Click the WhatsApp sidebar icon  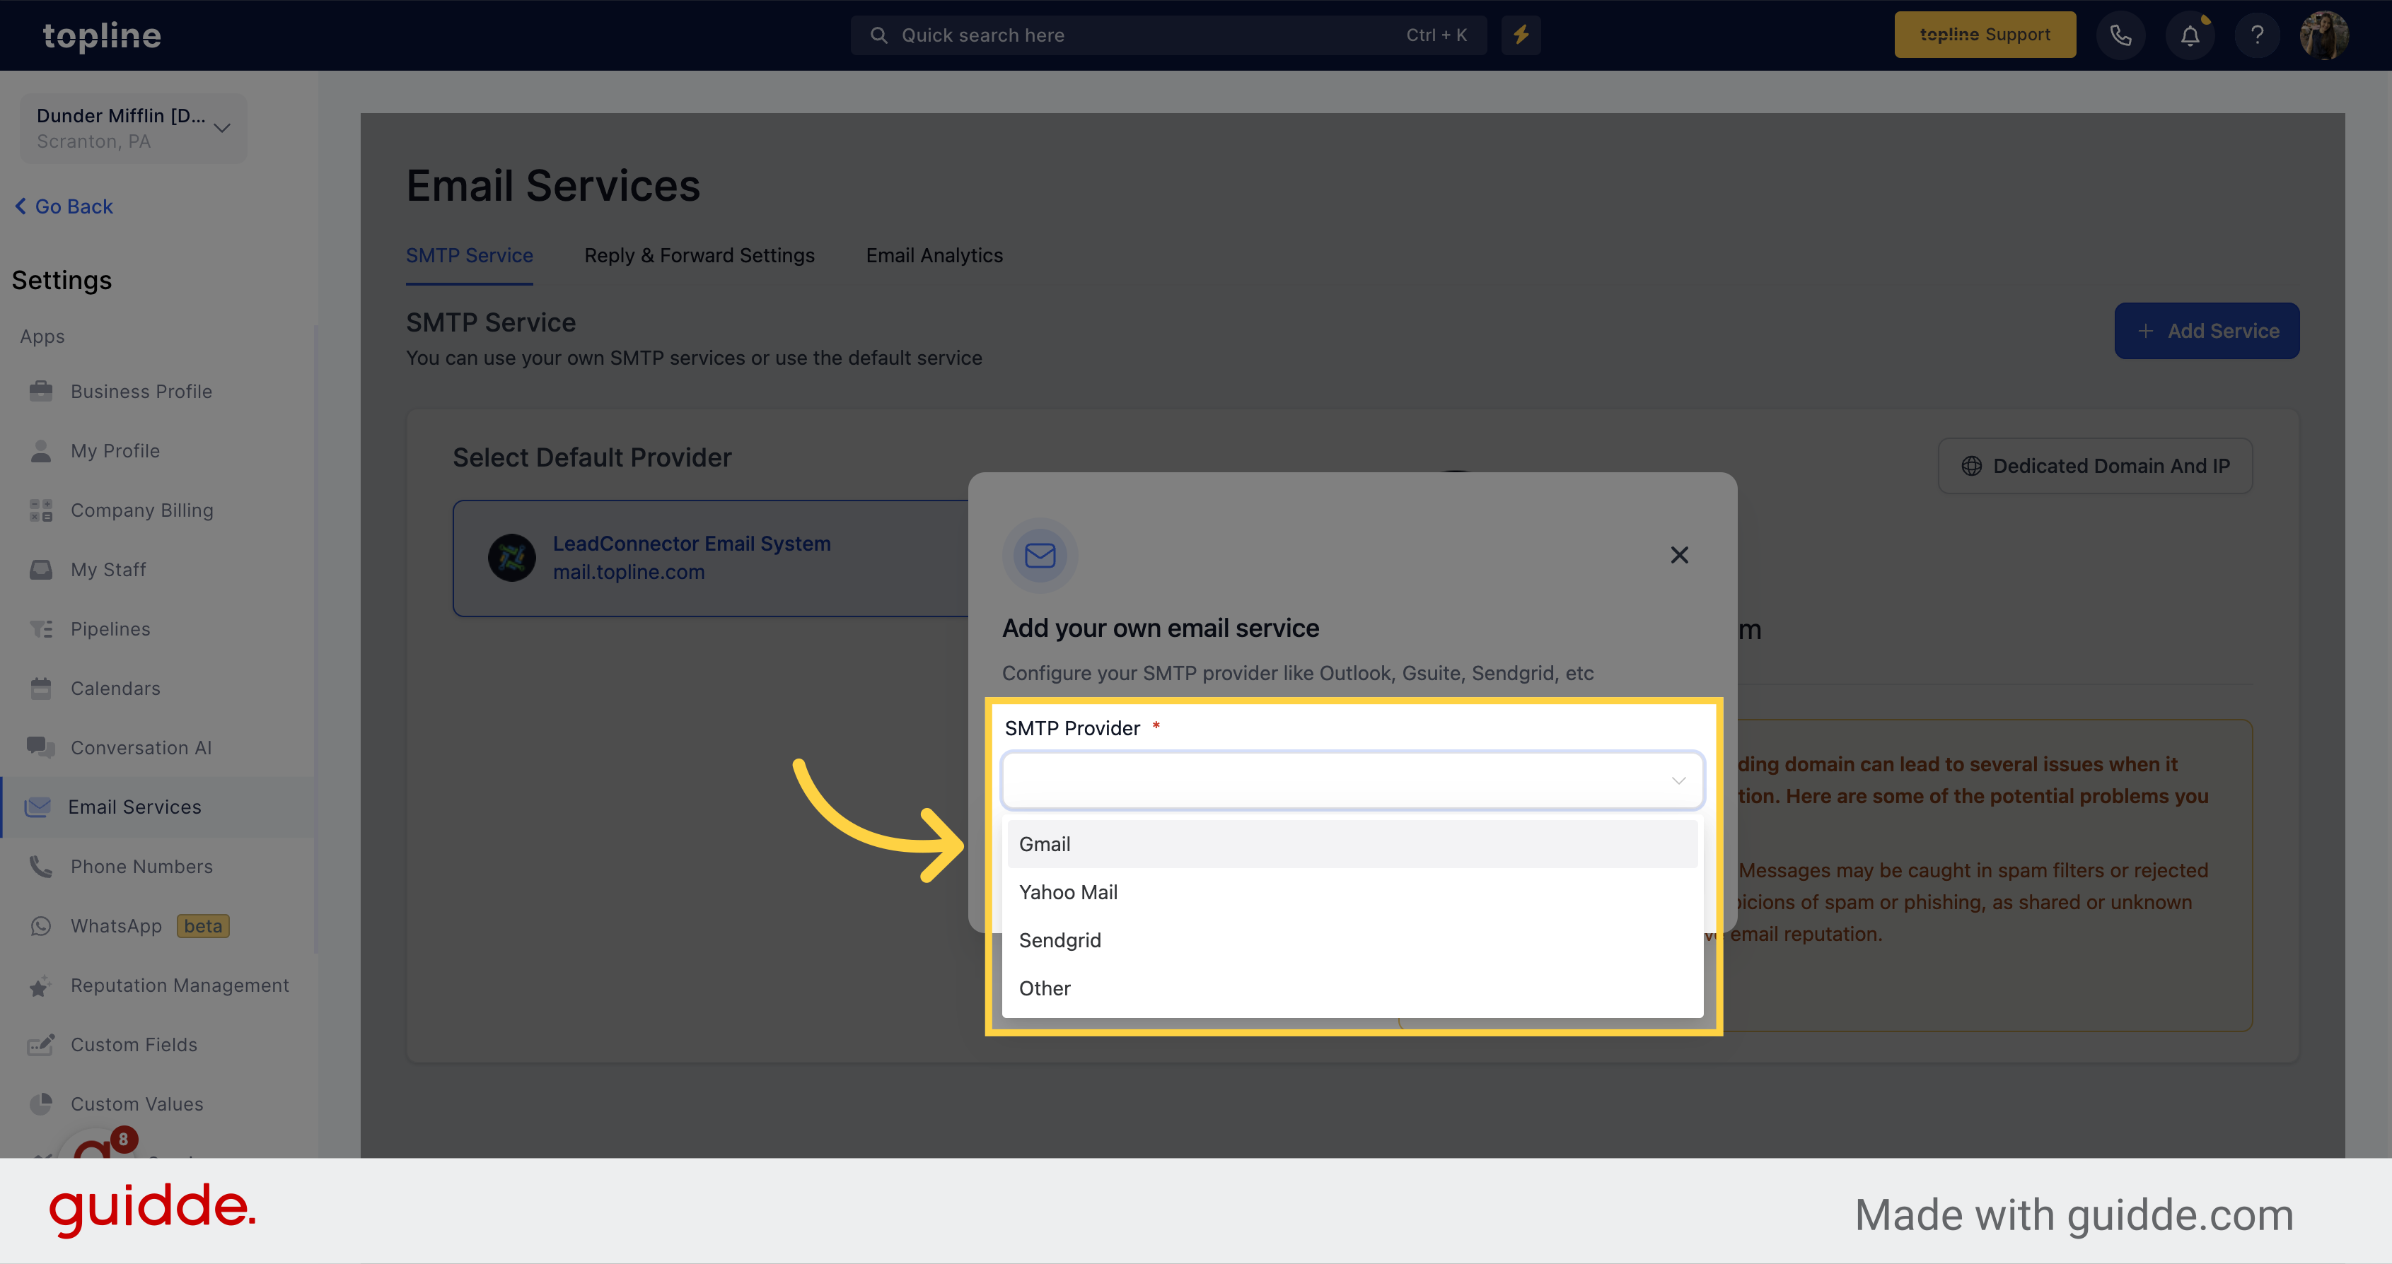pos(41,925)
